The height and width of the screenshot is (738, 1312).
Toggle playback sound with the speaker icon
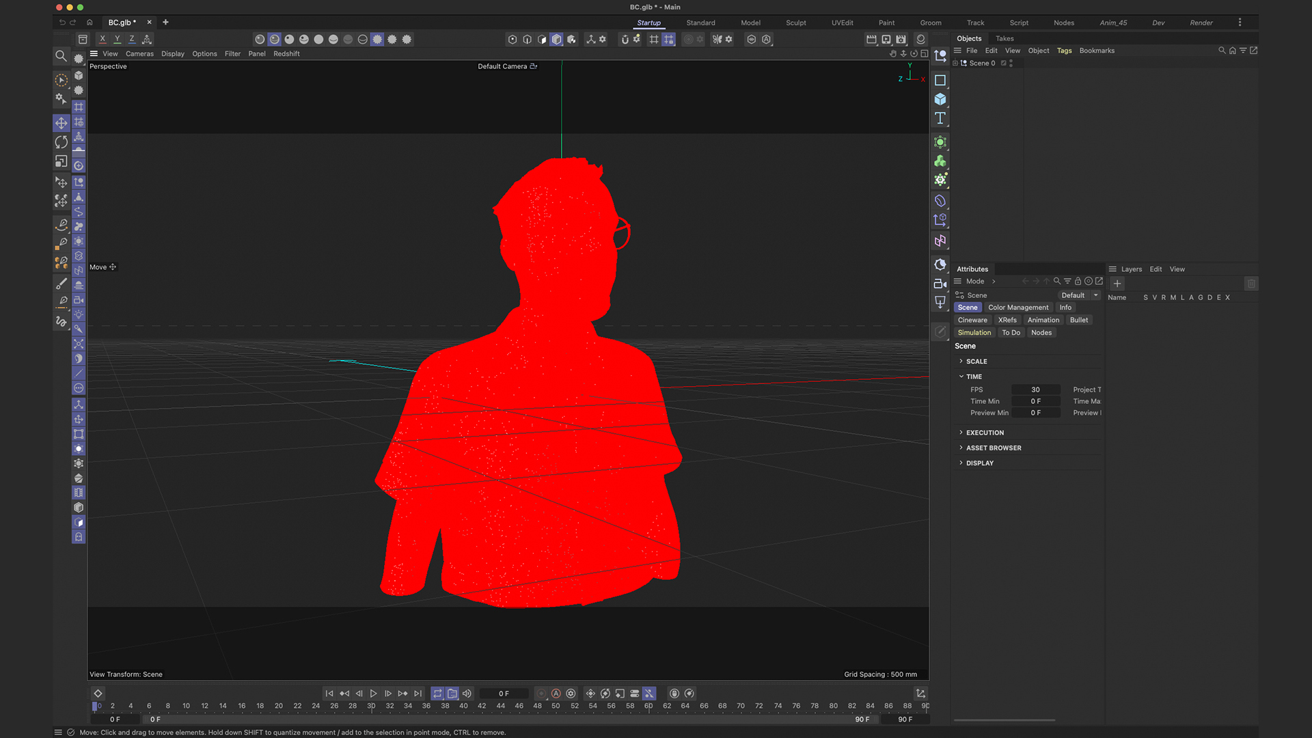click(467, 693)
